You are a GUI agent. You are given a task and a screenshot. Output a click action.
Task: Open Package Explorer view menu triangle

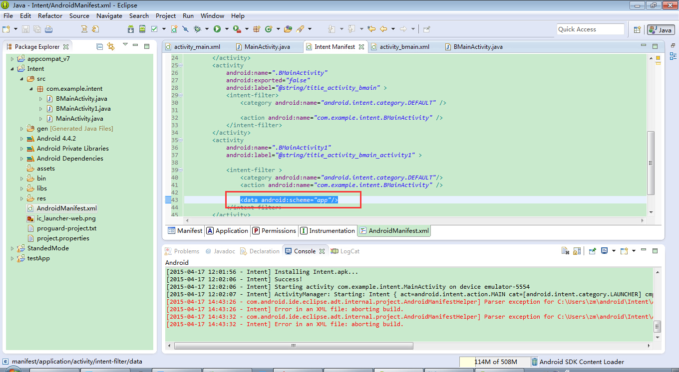(x=125, y=45)
